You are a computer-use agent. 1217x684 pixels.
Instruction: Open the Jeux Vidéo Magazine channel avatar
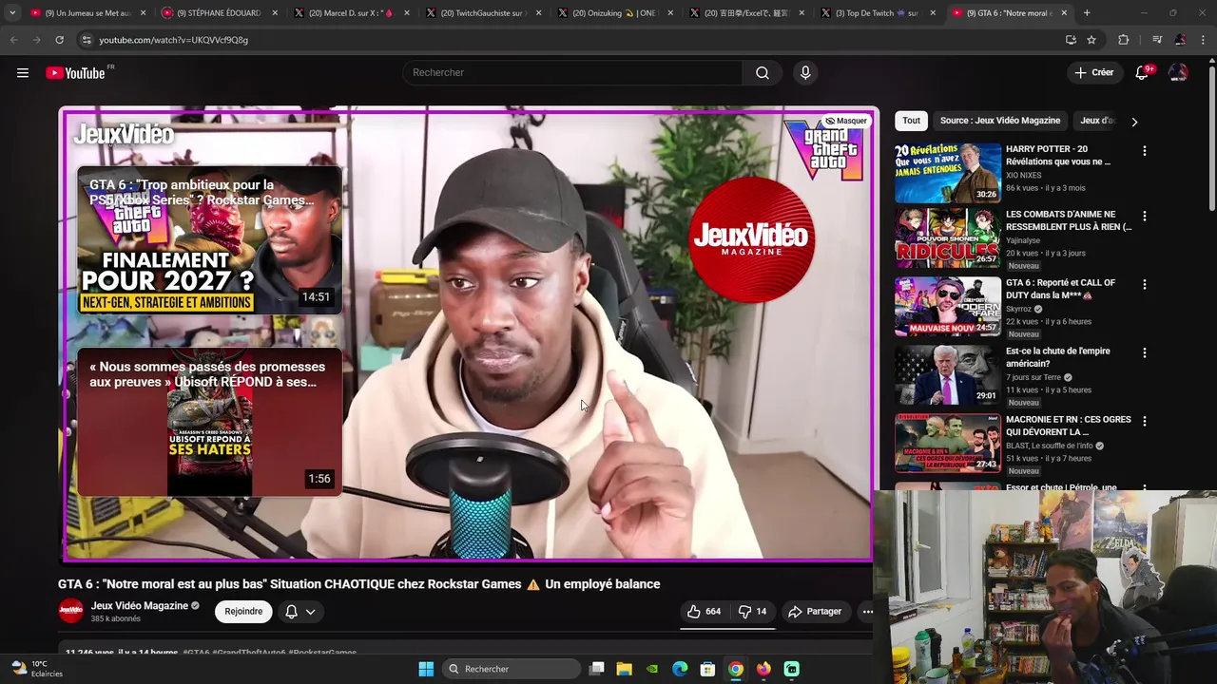tap(71, 611)
